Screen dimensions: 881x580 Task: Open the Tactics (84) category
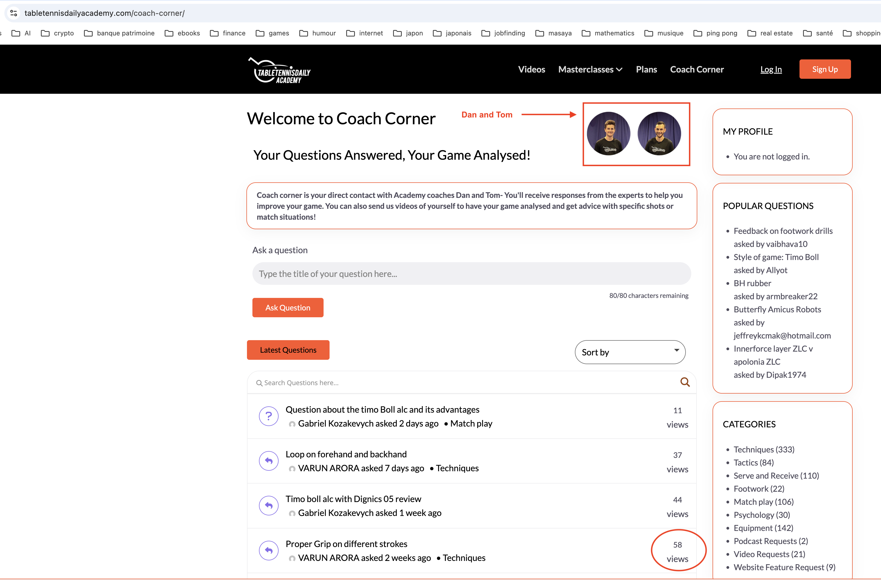(x=753, y=462)
